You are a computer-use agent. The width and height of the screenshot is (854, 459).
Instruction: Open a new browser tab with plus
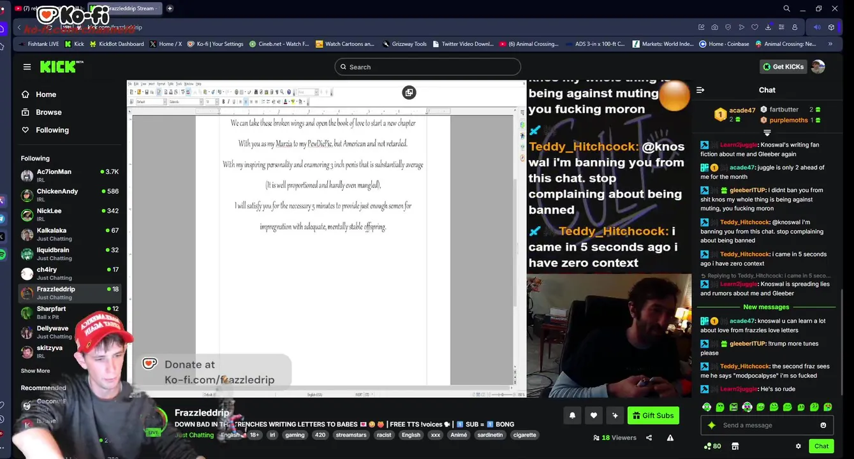pos(170,8)
